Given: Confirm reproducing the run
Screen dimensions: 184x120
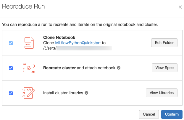Looking at the screenshot, I should pyautogui.click(x=172, y=114).
